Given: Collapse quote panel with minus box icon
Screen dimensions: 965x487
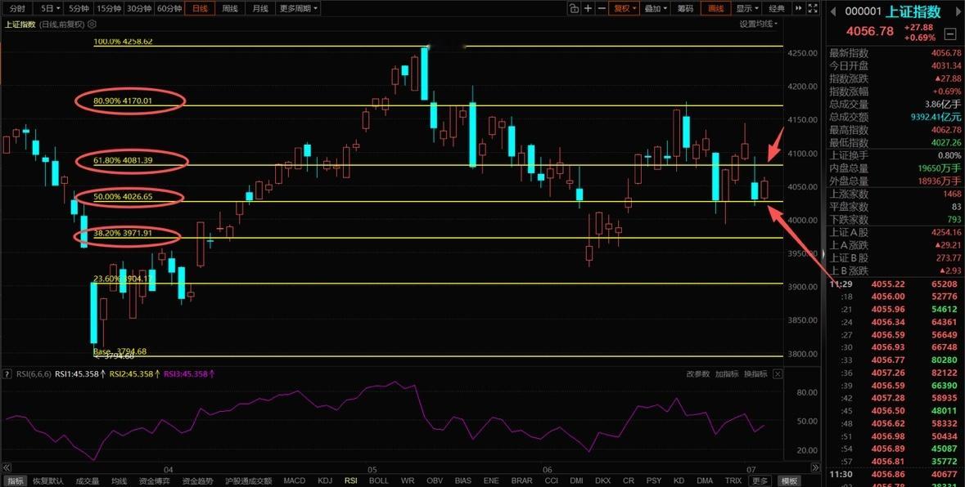Looking at the screenshot, I should click(x=950, y=34).
